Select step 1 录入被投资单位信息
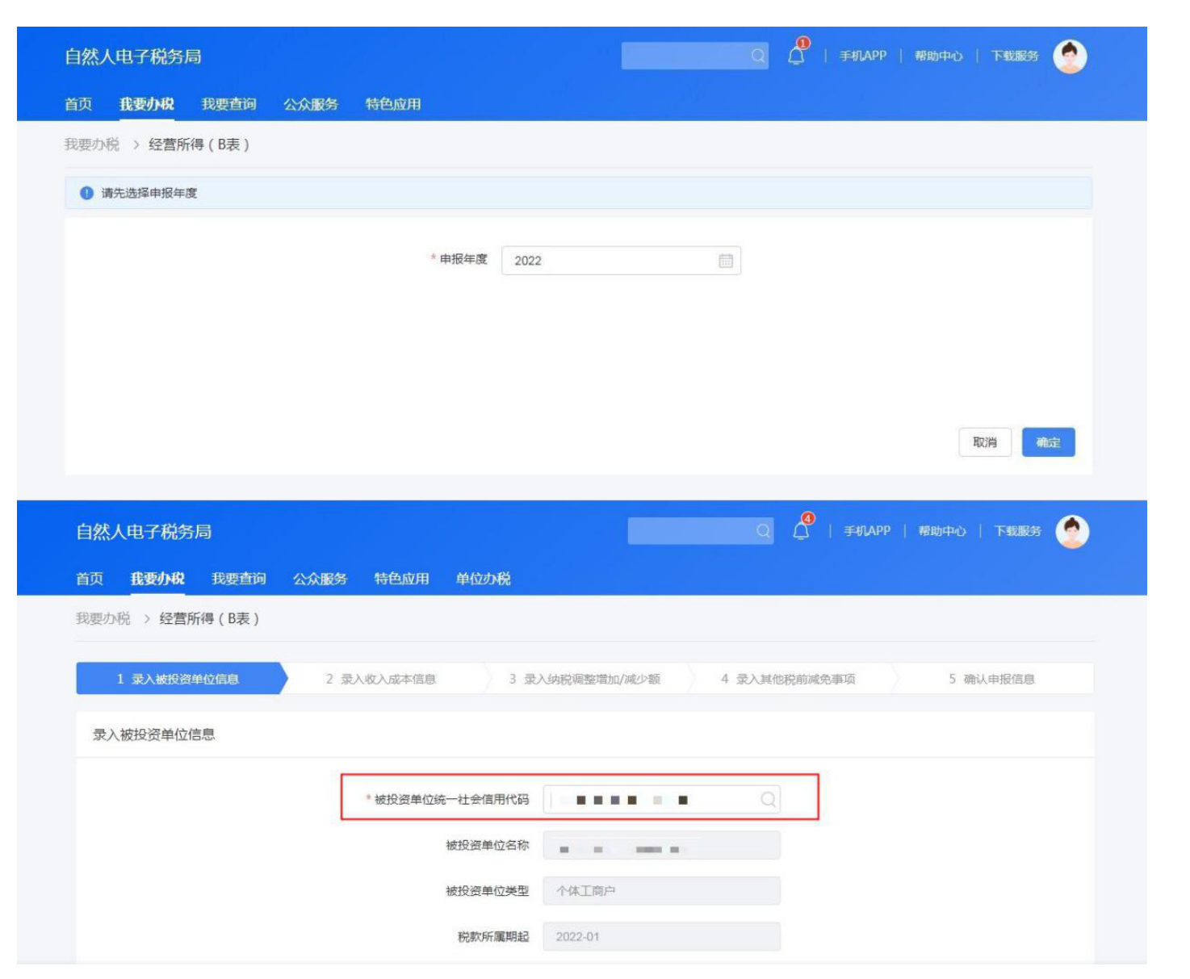The width and height of the screenshot is (1190, 979). 182,679
